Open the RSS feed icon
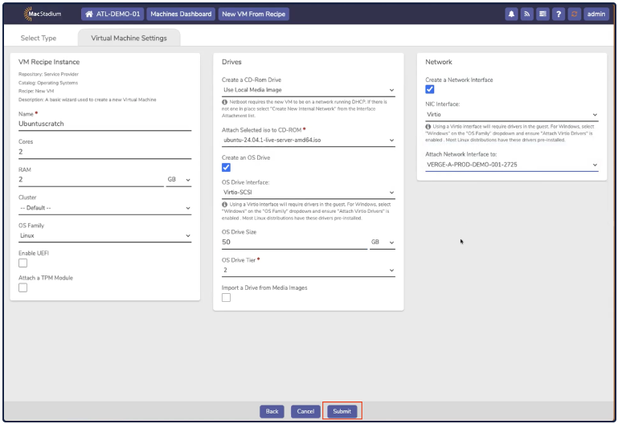 tap(527, 14)
